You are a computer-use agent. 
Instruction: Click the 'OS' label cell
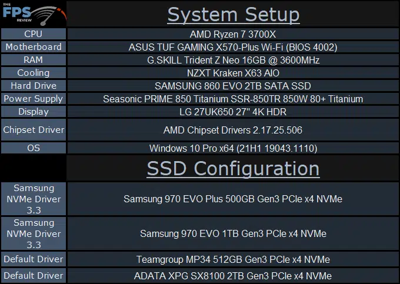(x=34, y=148)
